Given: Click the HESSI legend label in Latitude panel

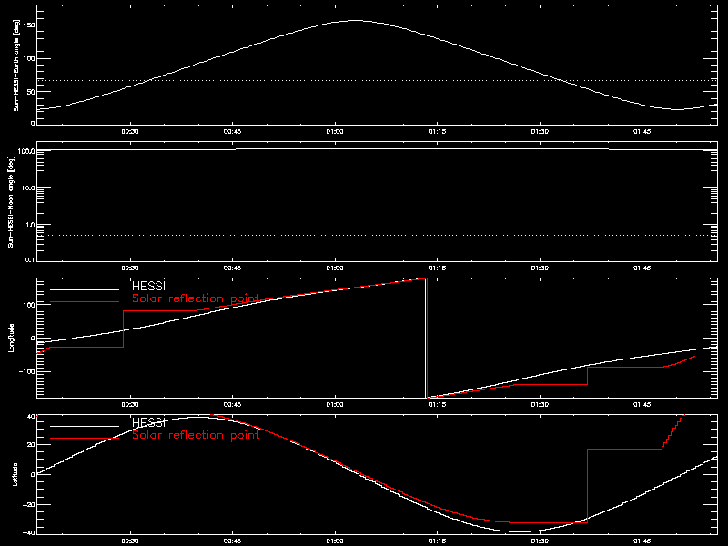Looking at the screenshot, I should (148, 422).
